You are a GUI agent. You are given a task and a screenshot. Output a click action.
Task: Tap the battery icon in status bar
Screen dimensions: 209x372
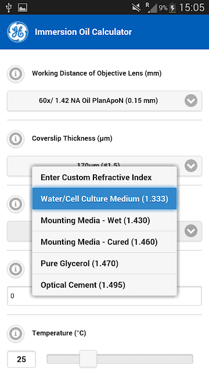[x=172, y=8]
